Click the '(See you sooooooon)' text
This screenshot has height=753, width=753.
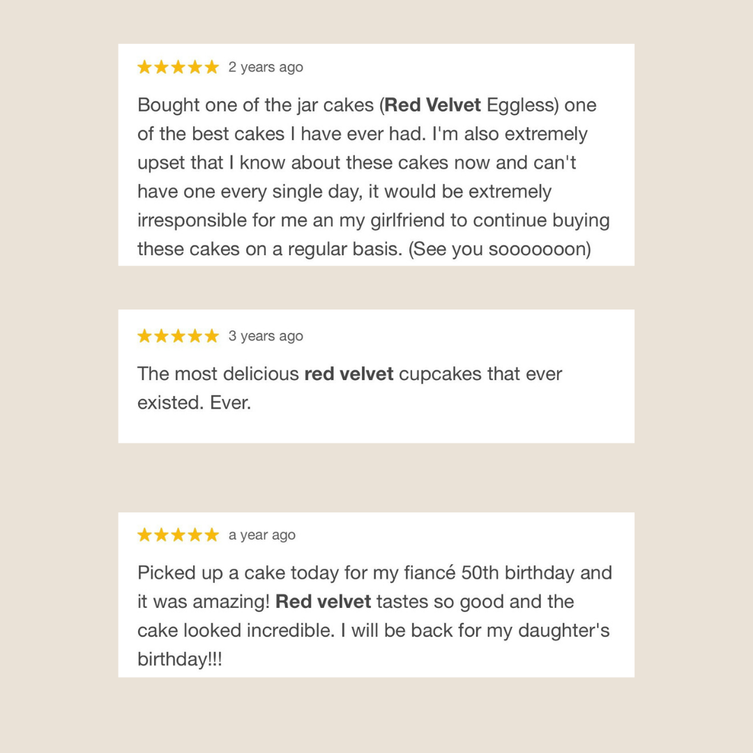click(x=499, y=249)
